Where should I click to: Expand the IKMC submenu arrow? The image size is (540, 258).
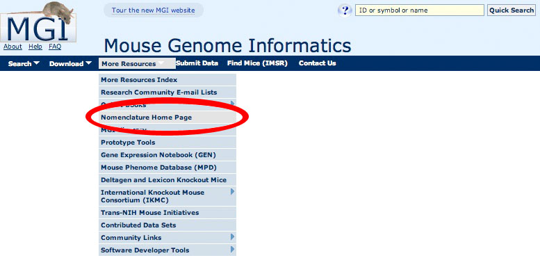coord(233,191)
